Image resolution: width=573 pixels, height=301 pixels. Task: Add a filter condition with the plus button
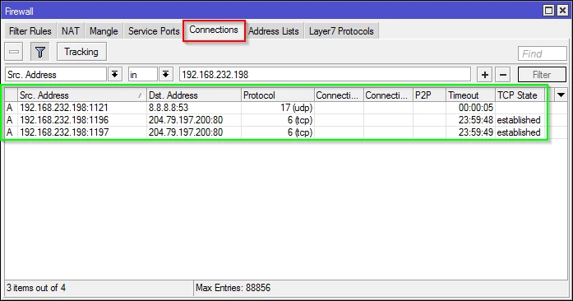point(484,75)
